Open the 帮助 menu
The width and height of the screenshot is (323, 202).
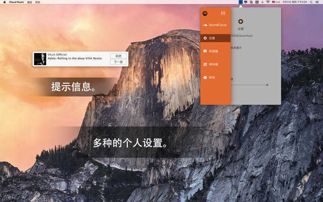click(x=38, y=2)
